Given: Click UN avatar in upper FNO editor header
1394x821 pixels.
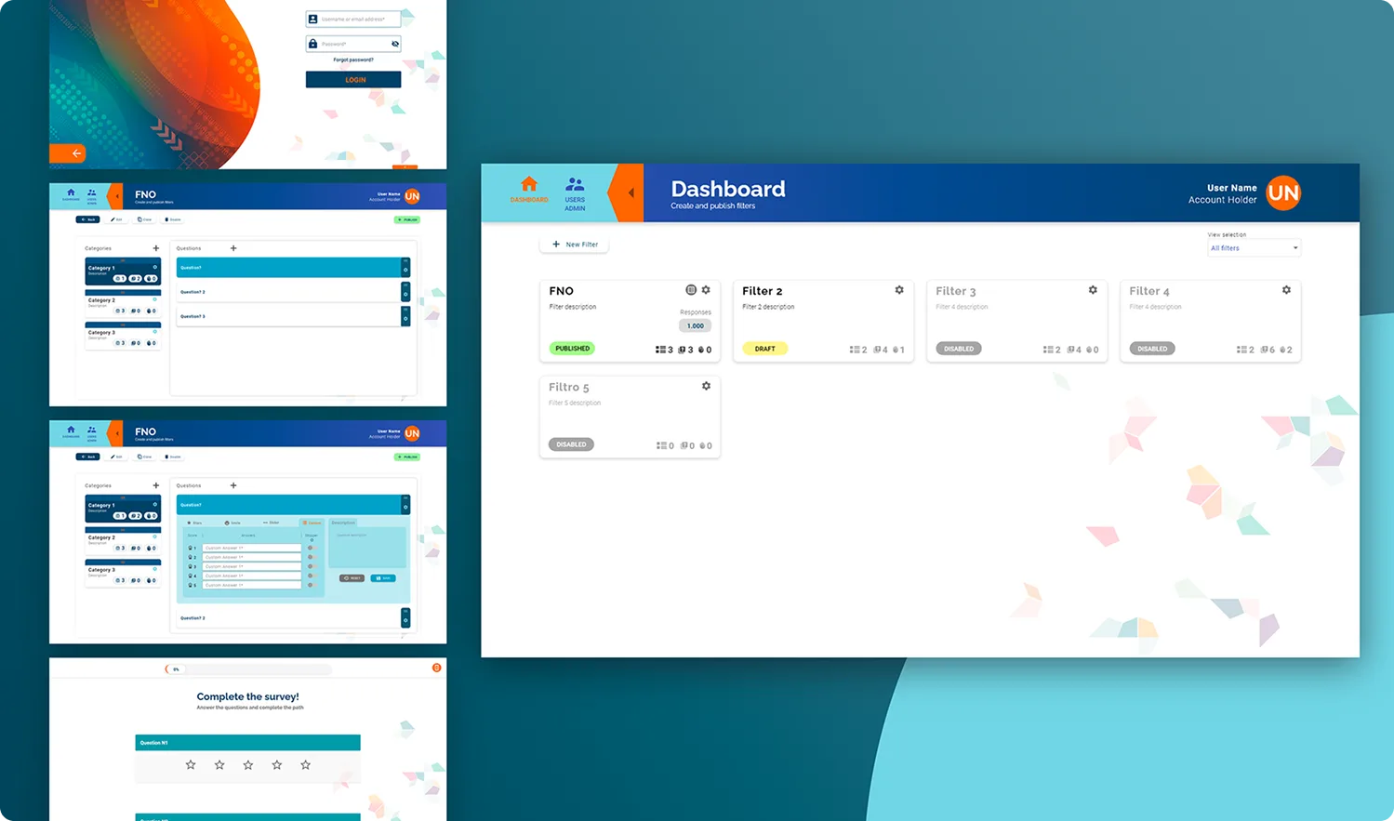Looking at the screenshot, I should [412, 196].
